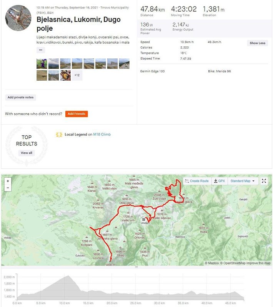Open the athlete profile avatar picture
The height and width of the screenshot is (307, 273).
[18, 18]
